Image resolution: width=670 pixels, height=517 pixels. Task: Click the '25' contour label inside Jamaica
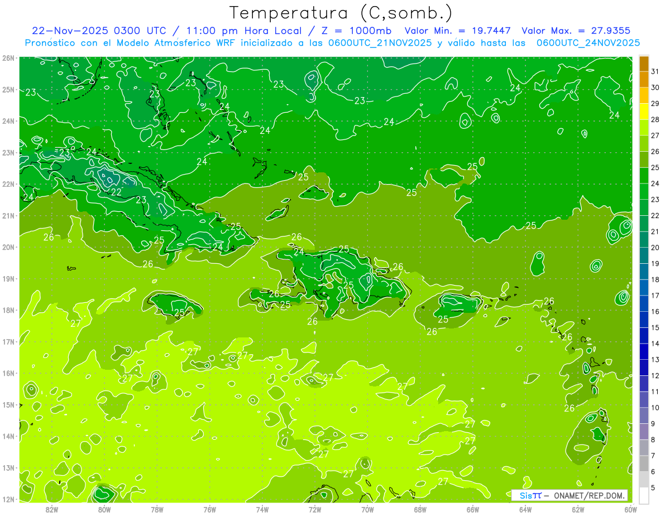pyautogui.click(x=180, y=312)
